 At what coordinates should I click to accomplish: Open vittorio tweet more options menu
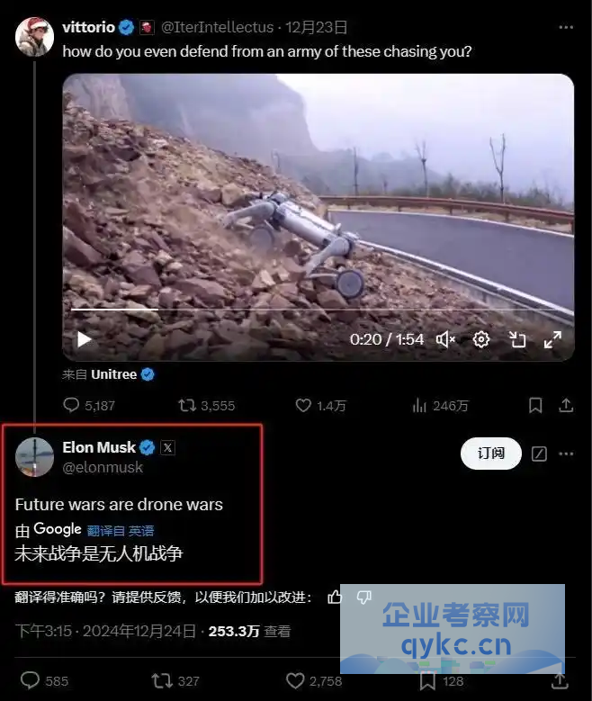click(566, 27)
